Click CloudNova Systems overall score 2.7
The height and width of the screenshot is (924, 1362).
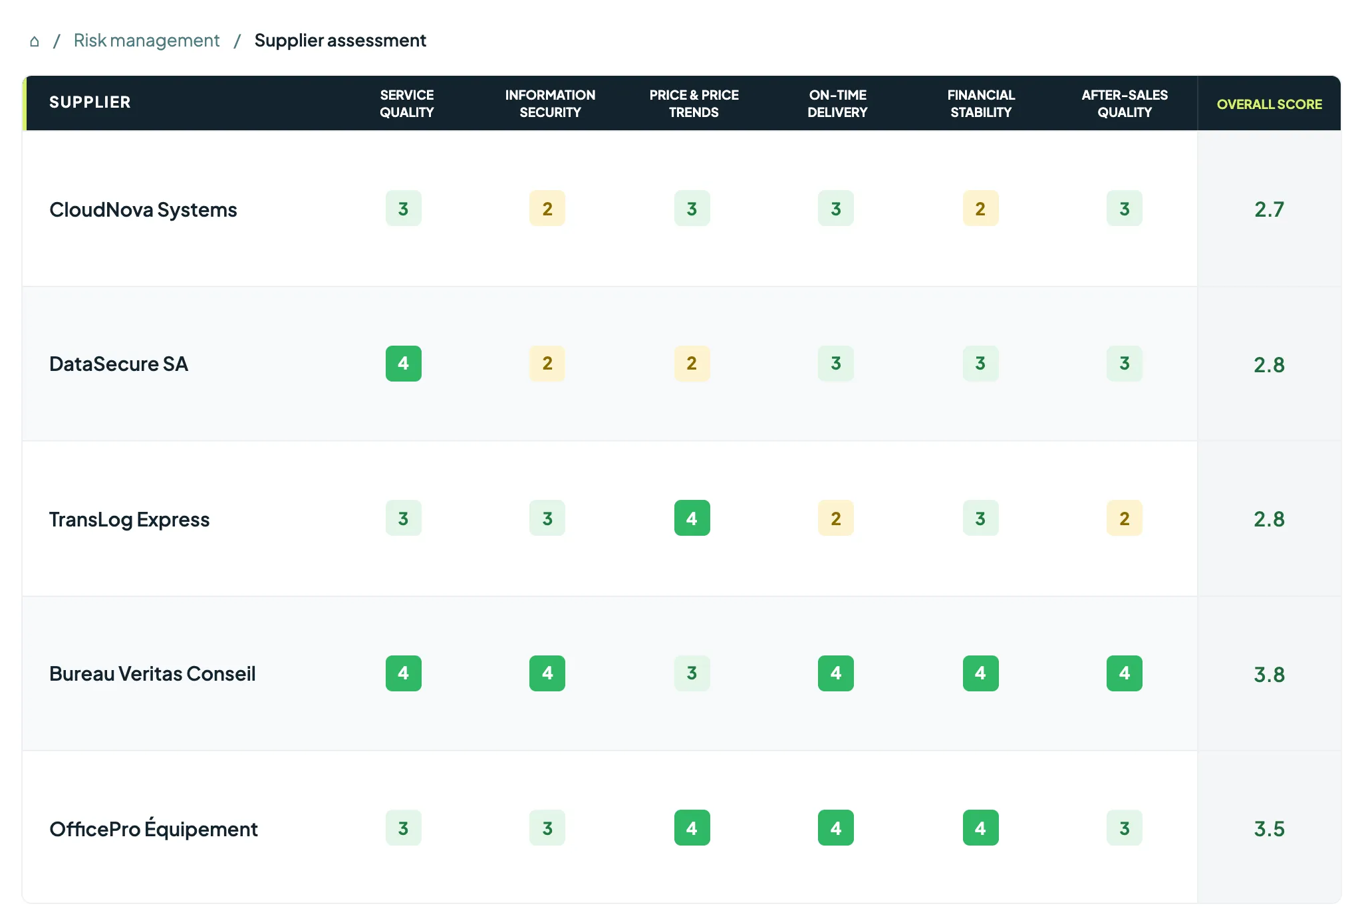1269,209
